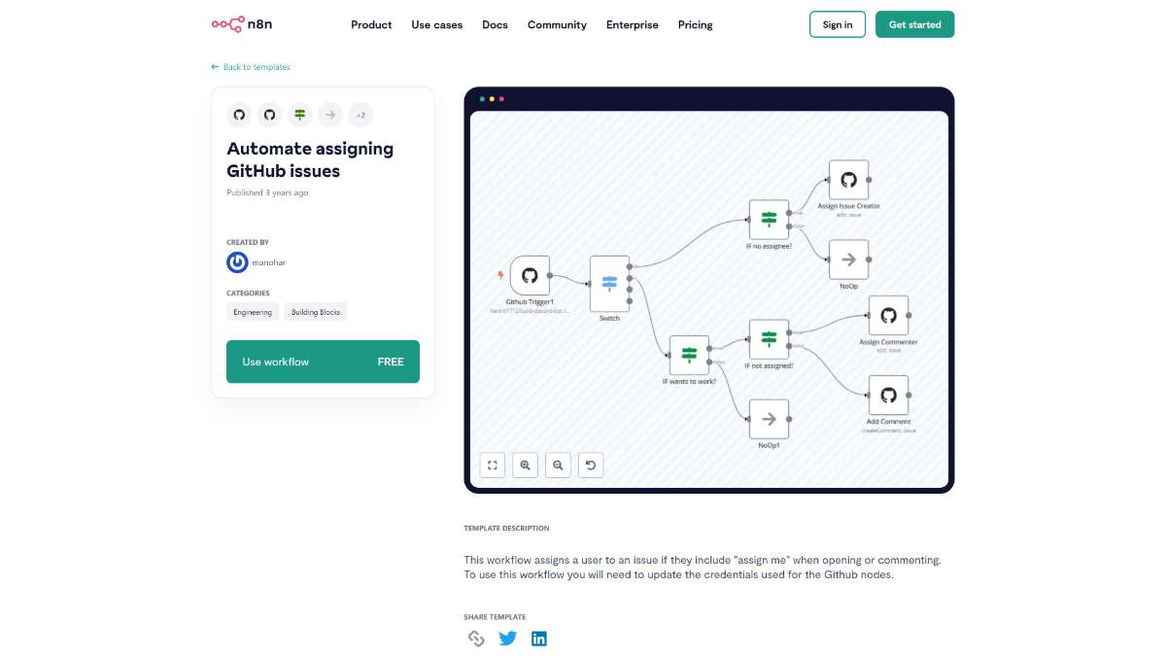Click the "CATEGORIES" label

tap(248, 293)
